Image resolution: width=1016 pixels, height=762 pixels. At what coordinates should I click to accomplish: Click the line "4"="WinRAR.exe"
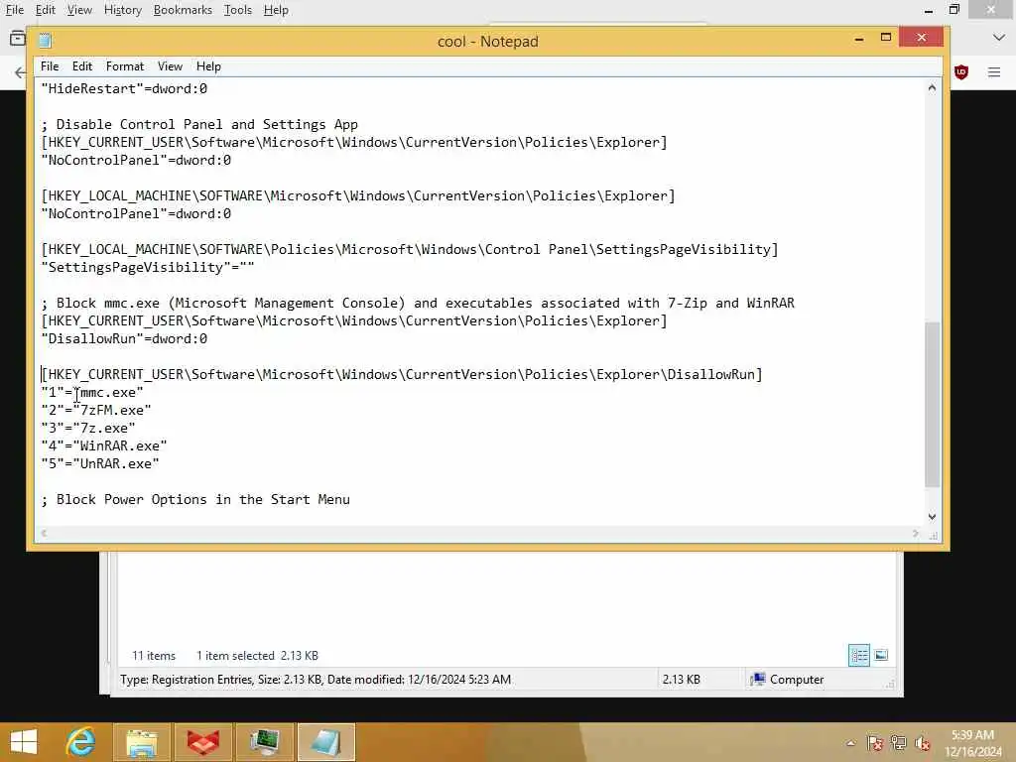click(103, 445)
